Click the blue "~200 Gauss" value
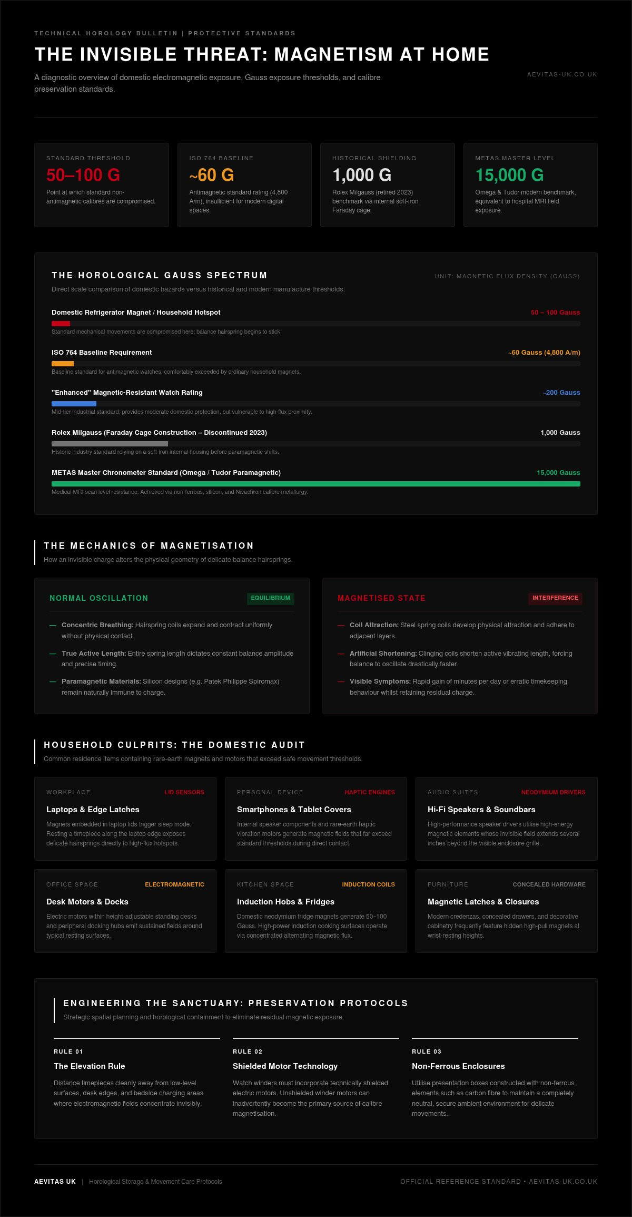 click(561, 393)
